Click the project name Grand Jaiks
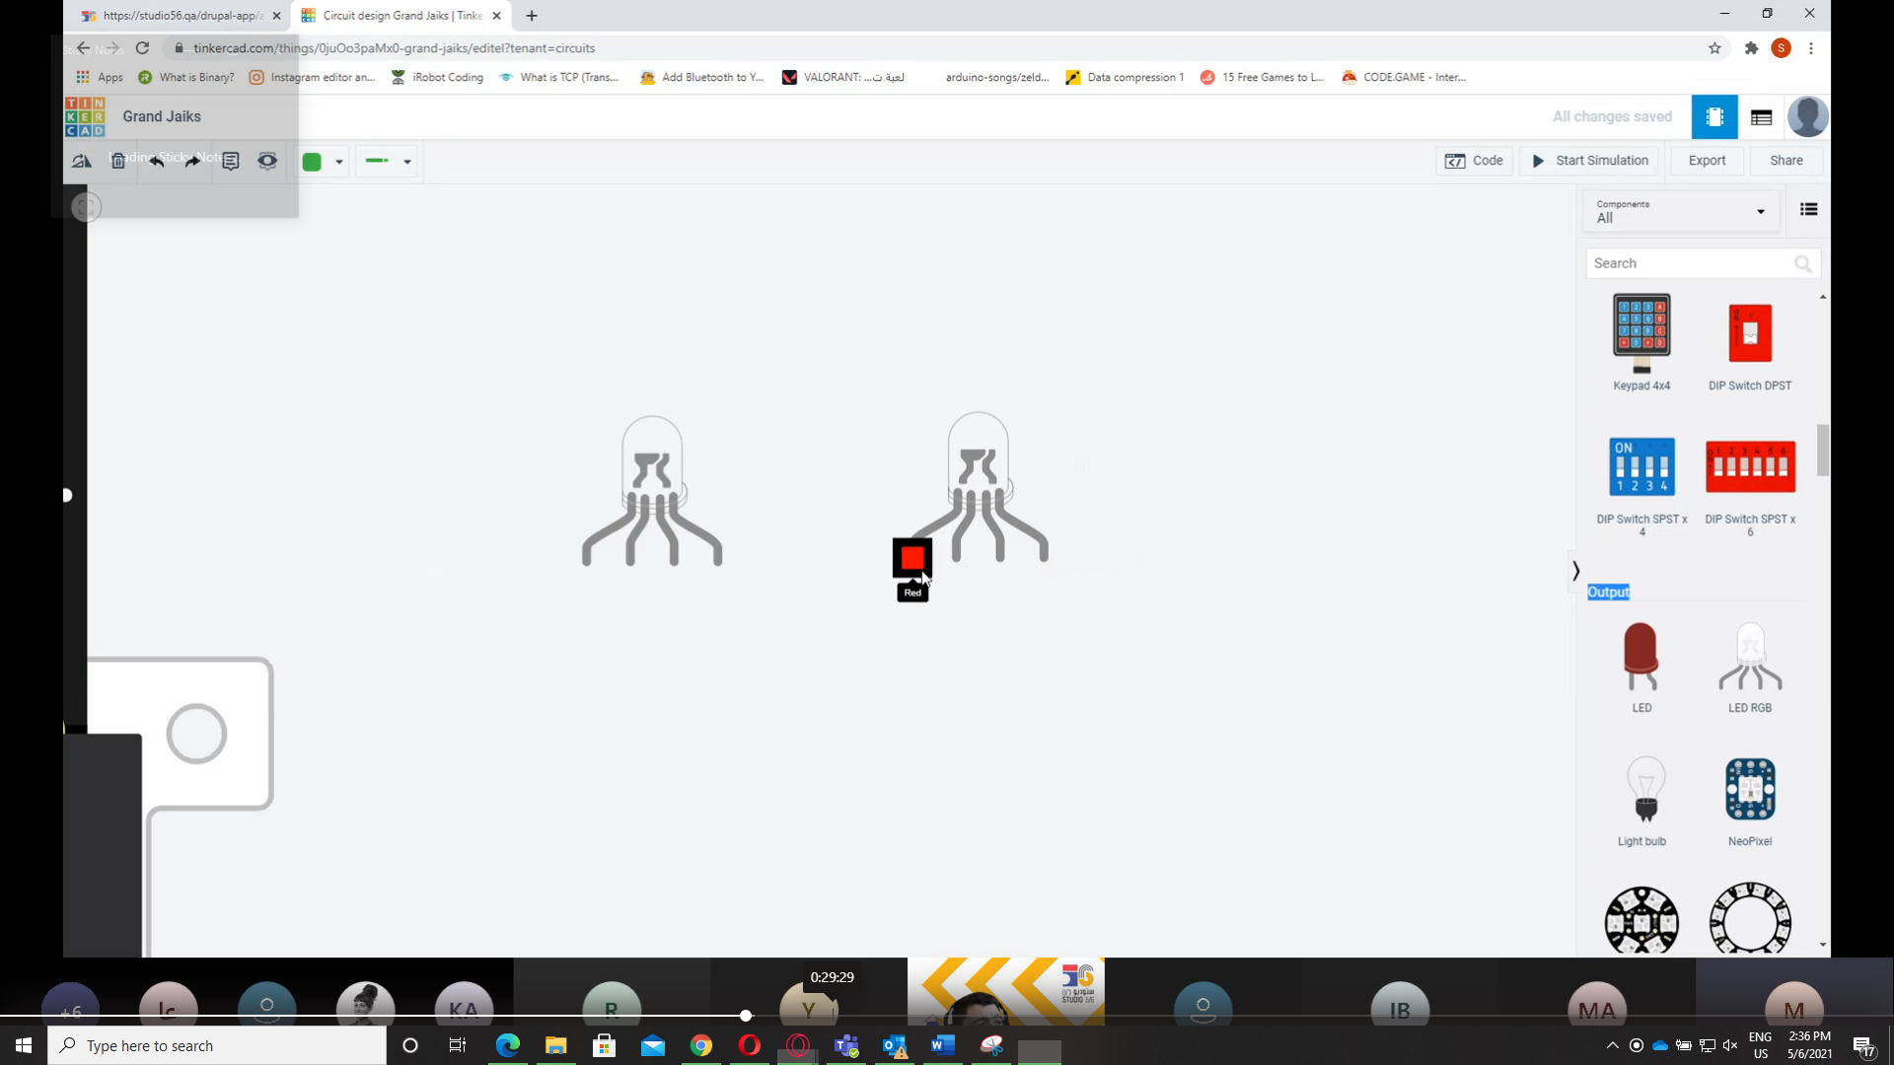The width and height of the screenshot is (1894, 1065). pos(162,116)
